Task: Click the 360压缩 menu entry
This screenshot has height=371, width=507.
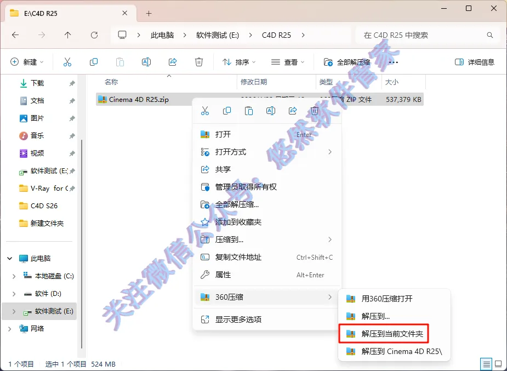Action: point(267,297)
